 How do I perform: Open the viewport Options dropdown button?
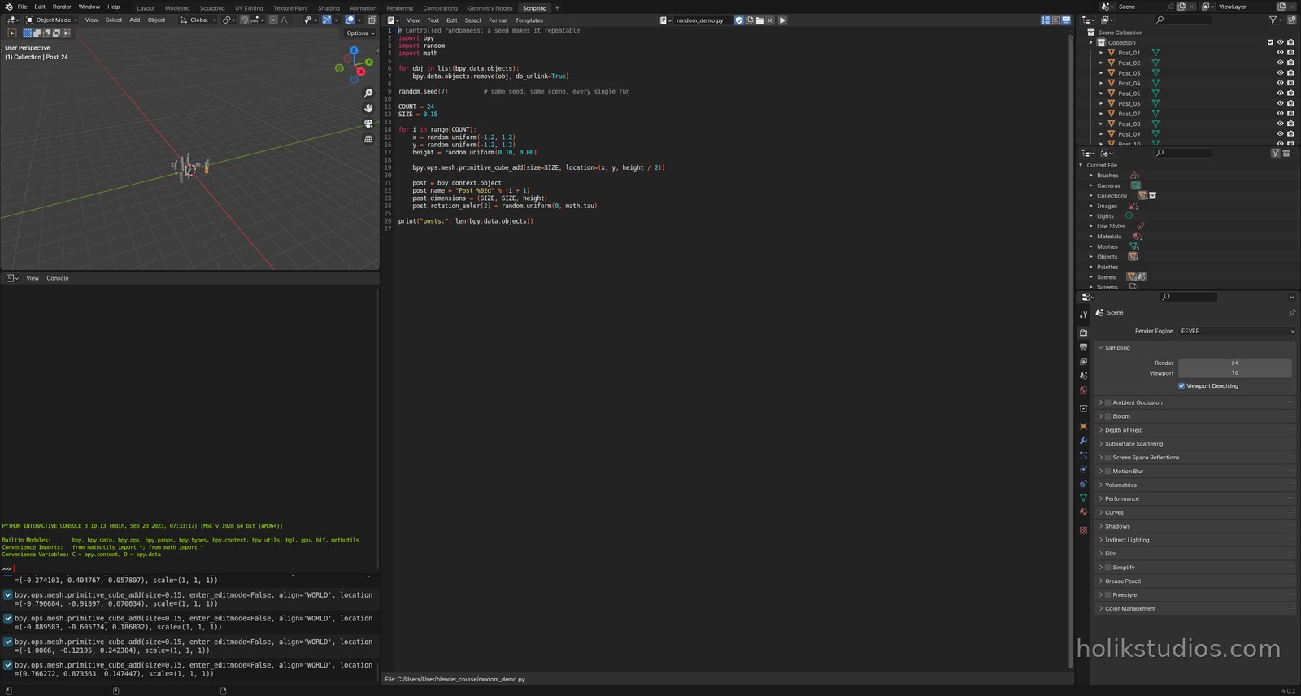(x=360, y=33)
